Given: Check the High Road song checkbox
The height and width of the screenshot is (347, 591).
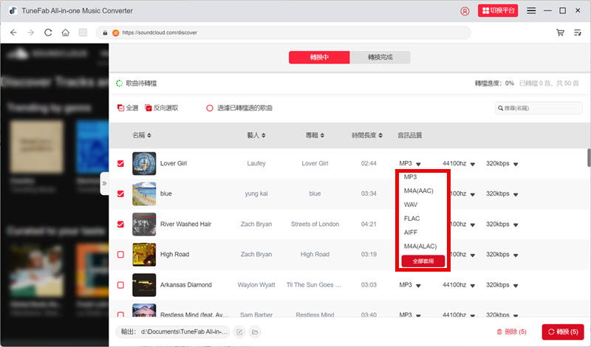Looking at the screenshot, I should (x=120, y=254).
